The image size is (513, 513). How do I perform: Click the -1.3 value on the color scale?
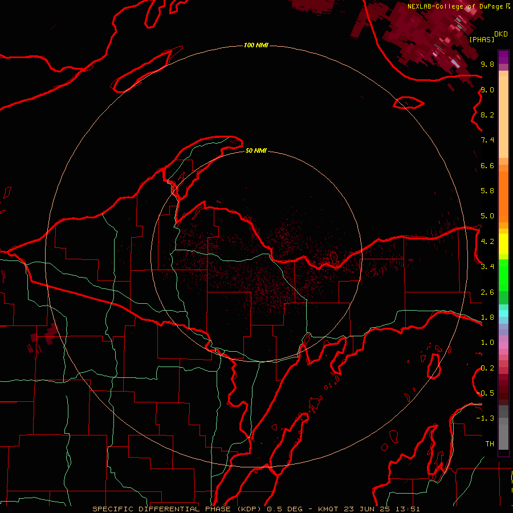486,418
